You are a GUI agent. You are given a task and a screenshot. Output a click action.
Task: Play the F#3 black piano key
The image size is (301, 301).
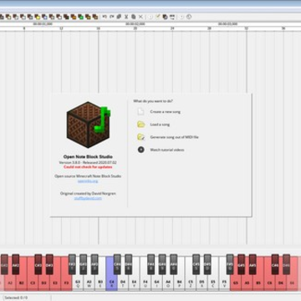click(x=72, y=264)
